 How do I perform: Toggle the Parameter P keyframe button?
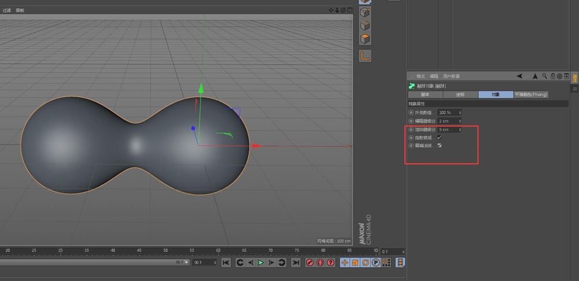click(376, 262)
